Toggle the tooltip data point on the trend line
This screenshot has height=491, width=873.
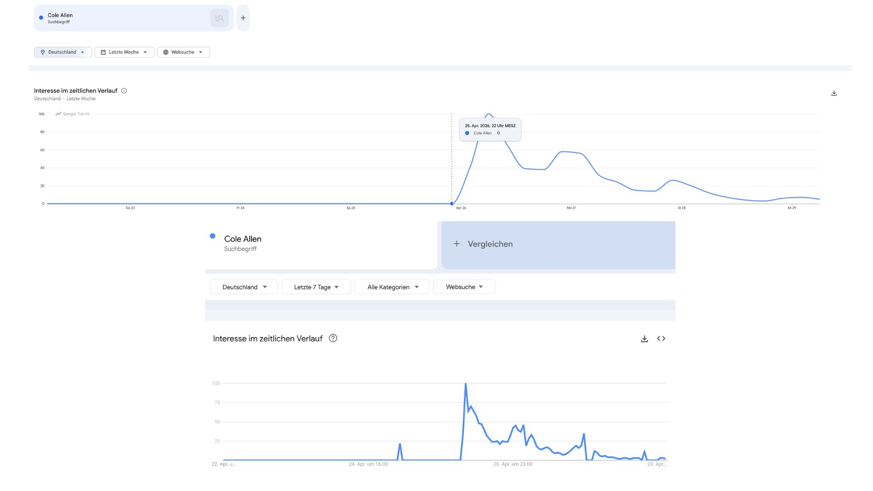point(452,204)
